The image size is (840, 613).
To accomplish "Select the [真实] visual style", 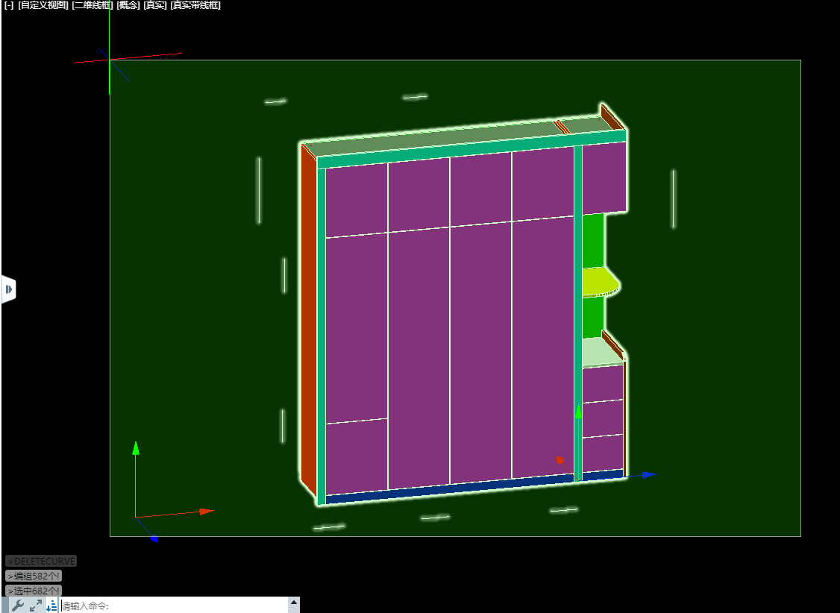I will [x=155, y=5].
